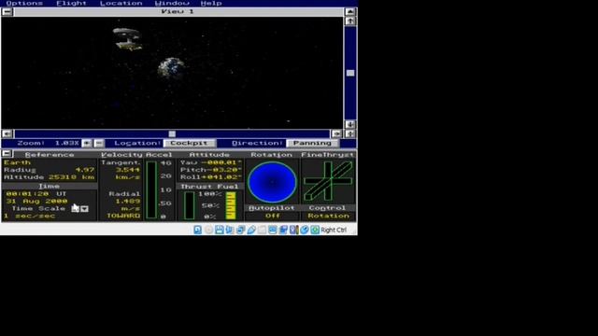Screen dimensions: 598x336
Task: Click the space station in View 1
Action: (128, 39)
